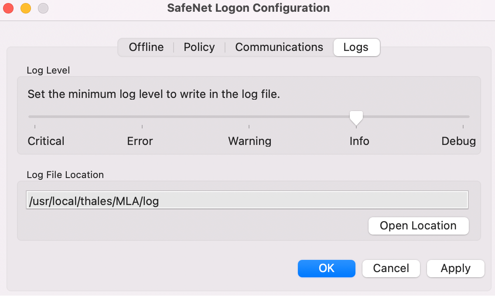Image resolution: width=495 pixels, height=296 pixels.
Task: Set log level to Critical tick
Action: [x=35, y=117]
